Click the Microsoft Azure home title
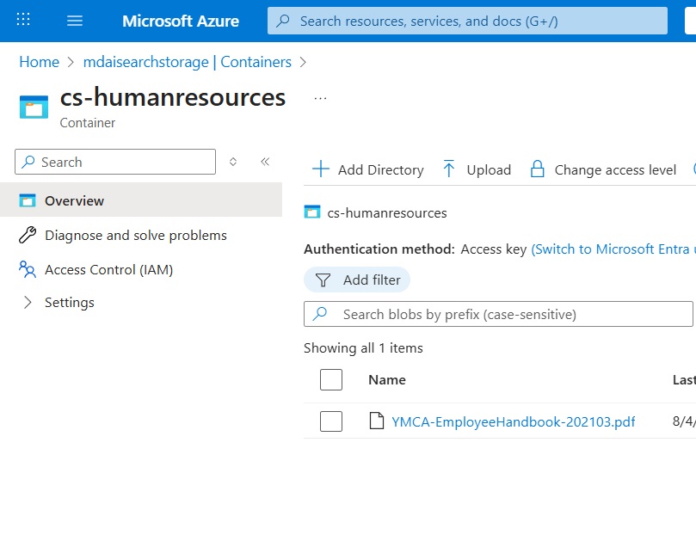The width and height of the screenshot is (696, 547). (x=181, y=22)
